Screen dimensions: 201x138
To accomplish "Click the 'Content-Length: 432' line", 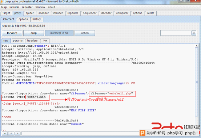I will [19, 73].
